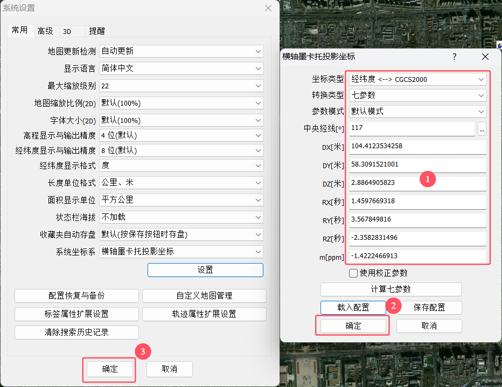Click the 保存配置 button
The width and height of the screenshot is (502, 387).
pyautogui.click(x=429, y=308)
